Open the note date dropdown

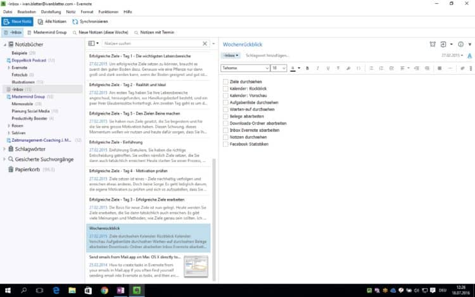[452, 55]
